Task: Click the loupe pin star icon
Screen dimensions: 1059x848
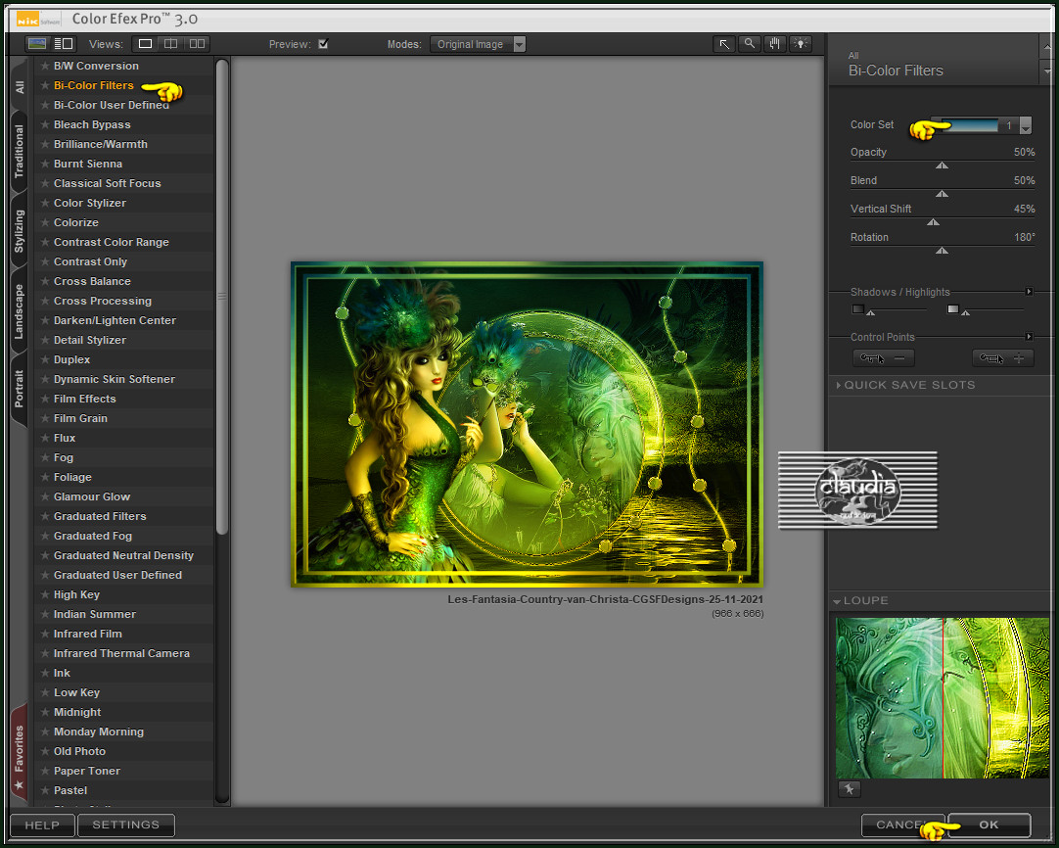Action: click(x=849, y=788)
